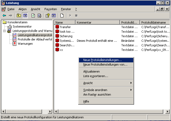Click the Refresh toolbar icon
171x121 pixels.
(x=33, y=16)
